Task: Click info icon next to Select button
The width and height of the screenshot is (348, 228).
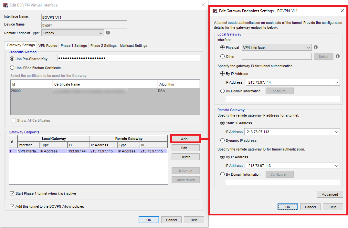Action: tap(338, 56)
